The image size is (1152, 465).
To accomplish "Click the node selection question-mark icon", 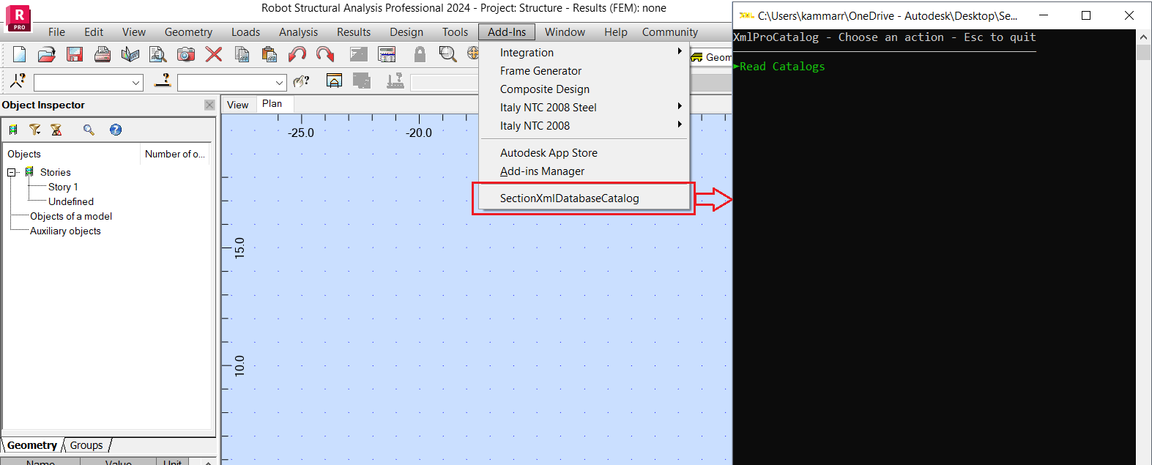I will (18, 81).
